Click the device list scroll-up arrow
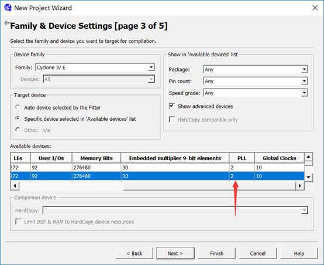324x265 pixels. click(x=309, y=157)
